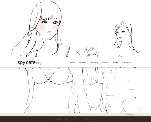
Task: Open the site map link
Action: (x=129, y=115)
